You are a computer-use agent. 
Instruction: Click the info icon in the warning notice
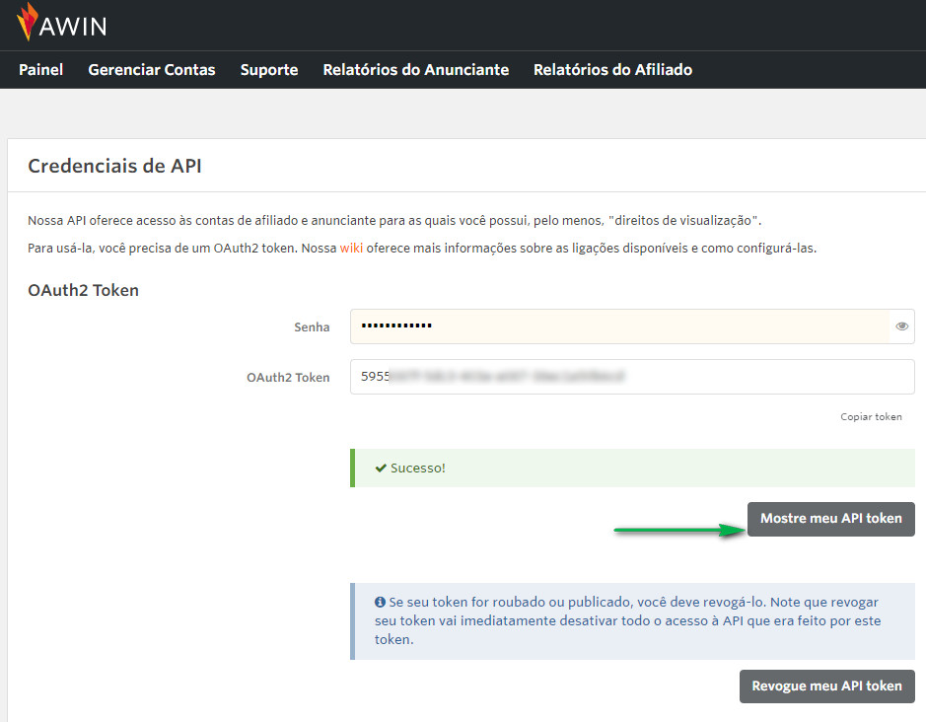382,602
